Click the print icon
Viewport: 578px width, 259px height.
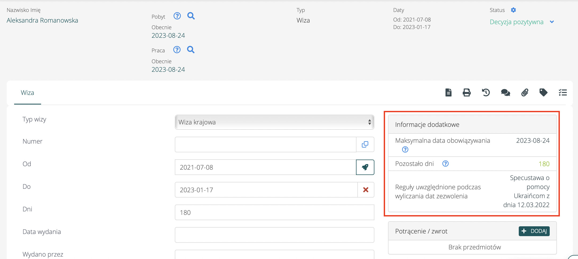click(466, 93)
